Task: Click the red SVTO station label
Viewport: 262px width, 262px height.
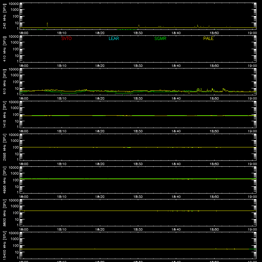Action: [x=66, y=38]
